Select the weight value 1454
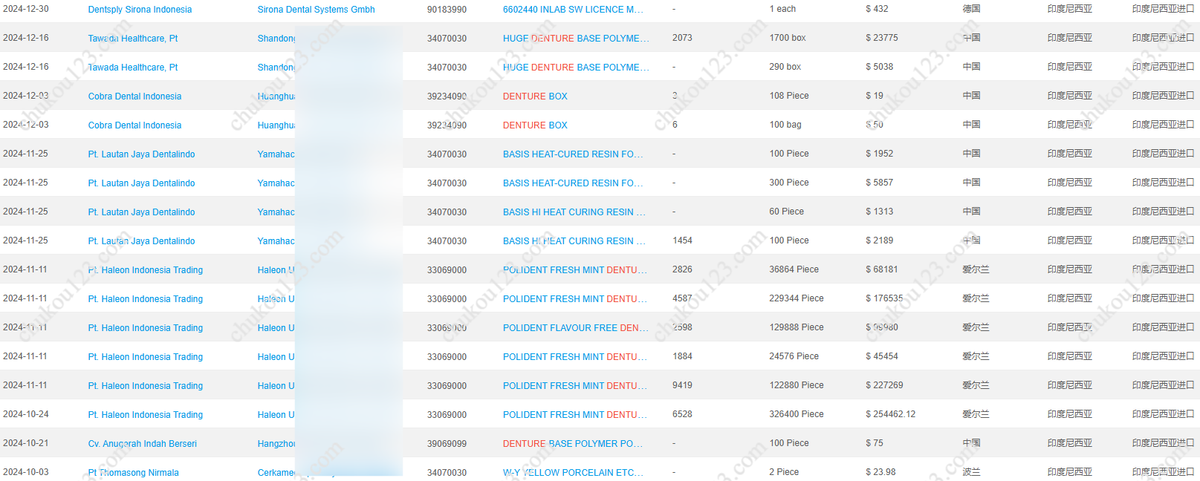 [682, 240]
